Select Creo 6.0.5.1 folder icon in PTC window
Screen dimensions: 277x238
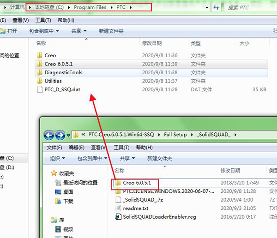pyautogui.click(x=40, y=64)
